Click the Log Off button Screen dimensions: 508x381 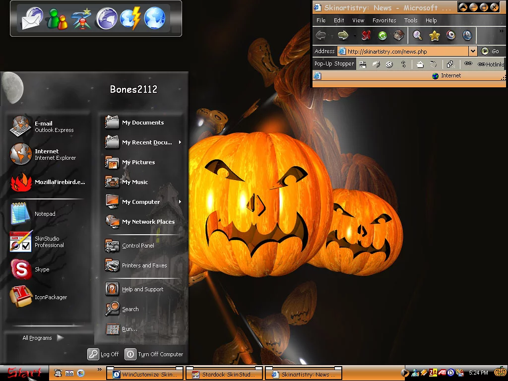pos(104,354)
